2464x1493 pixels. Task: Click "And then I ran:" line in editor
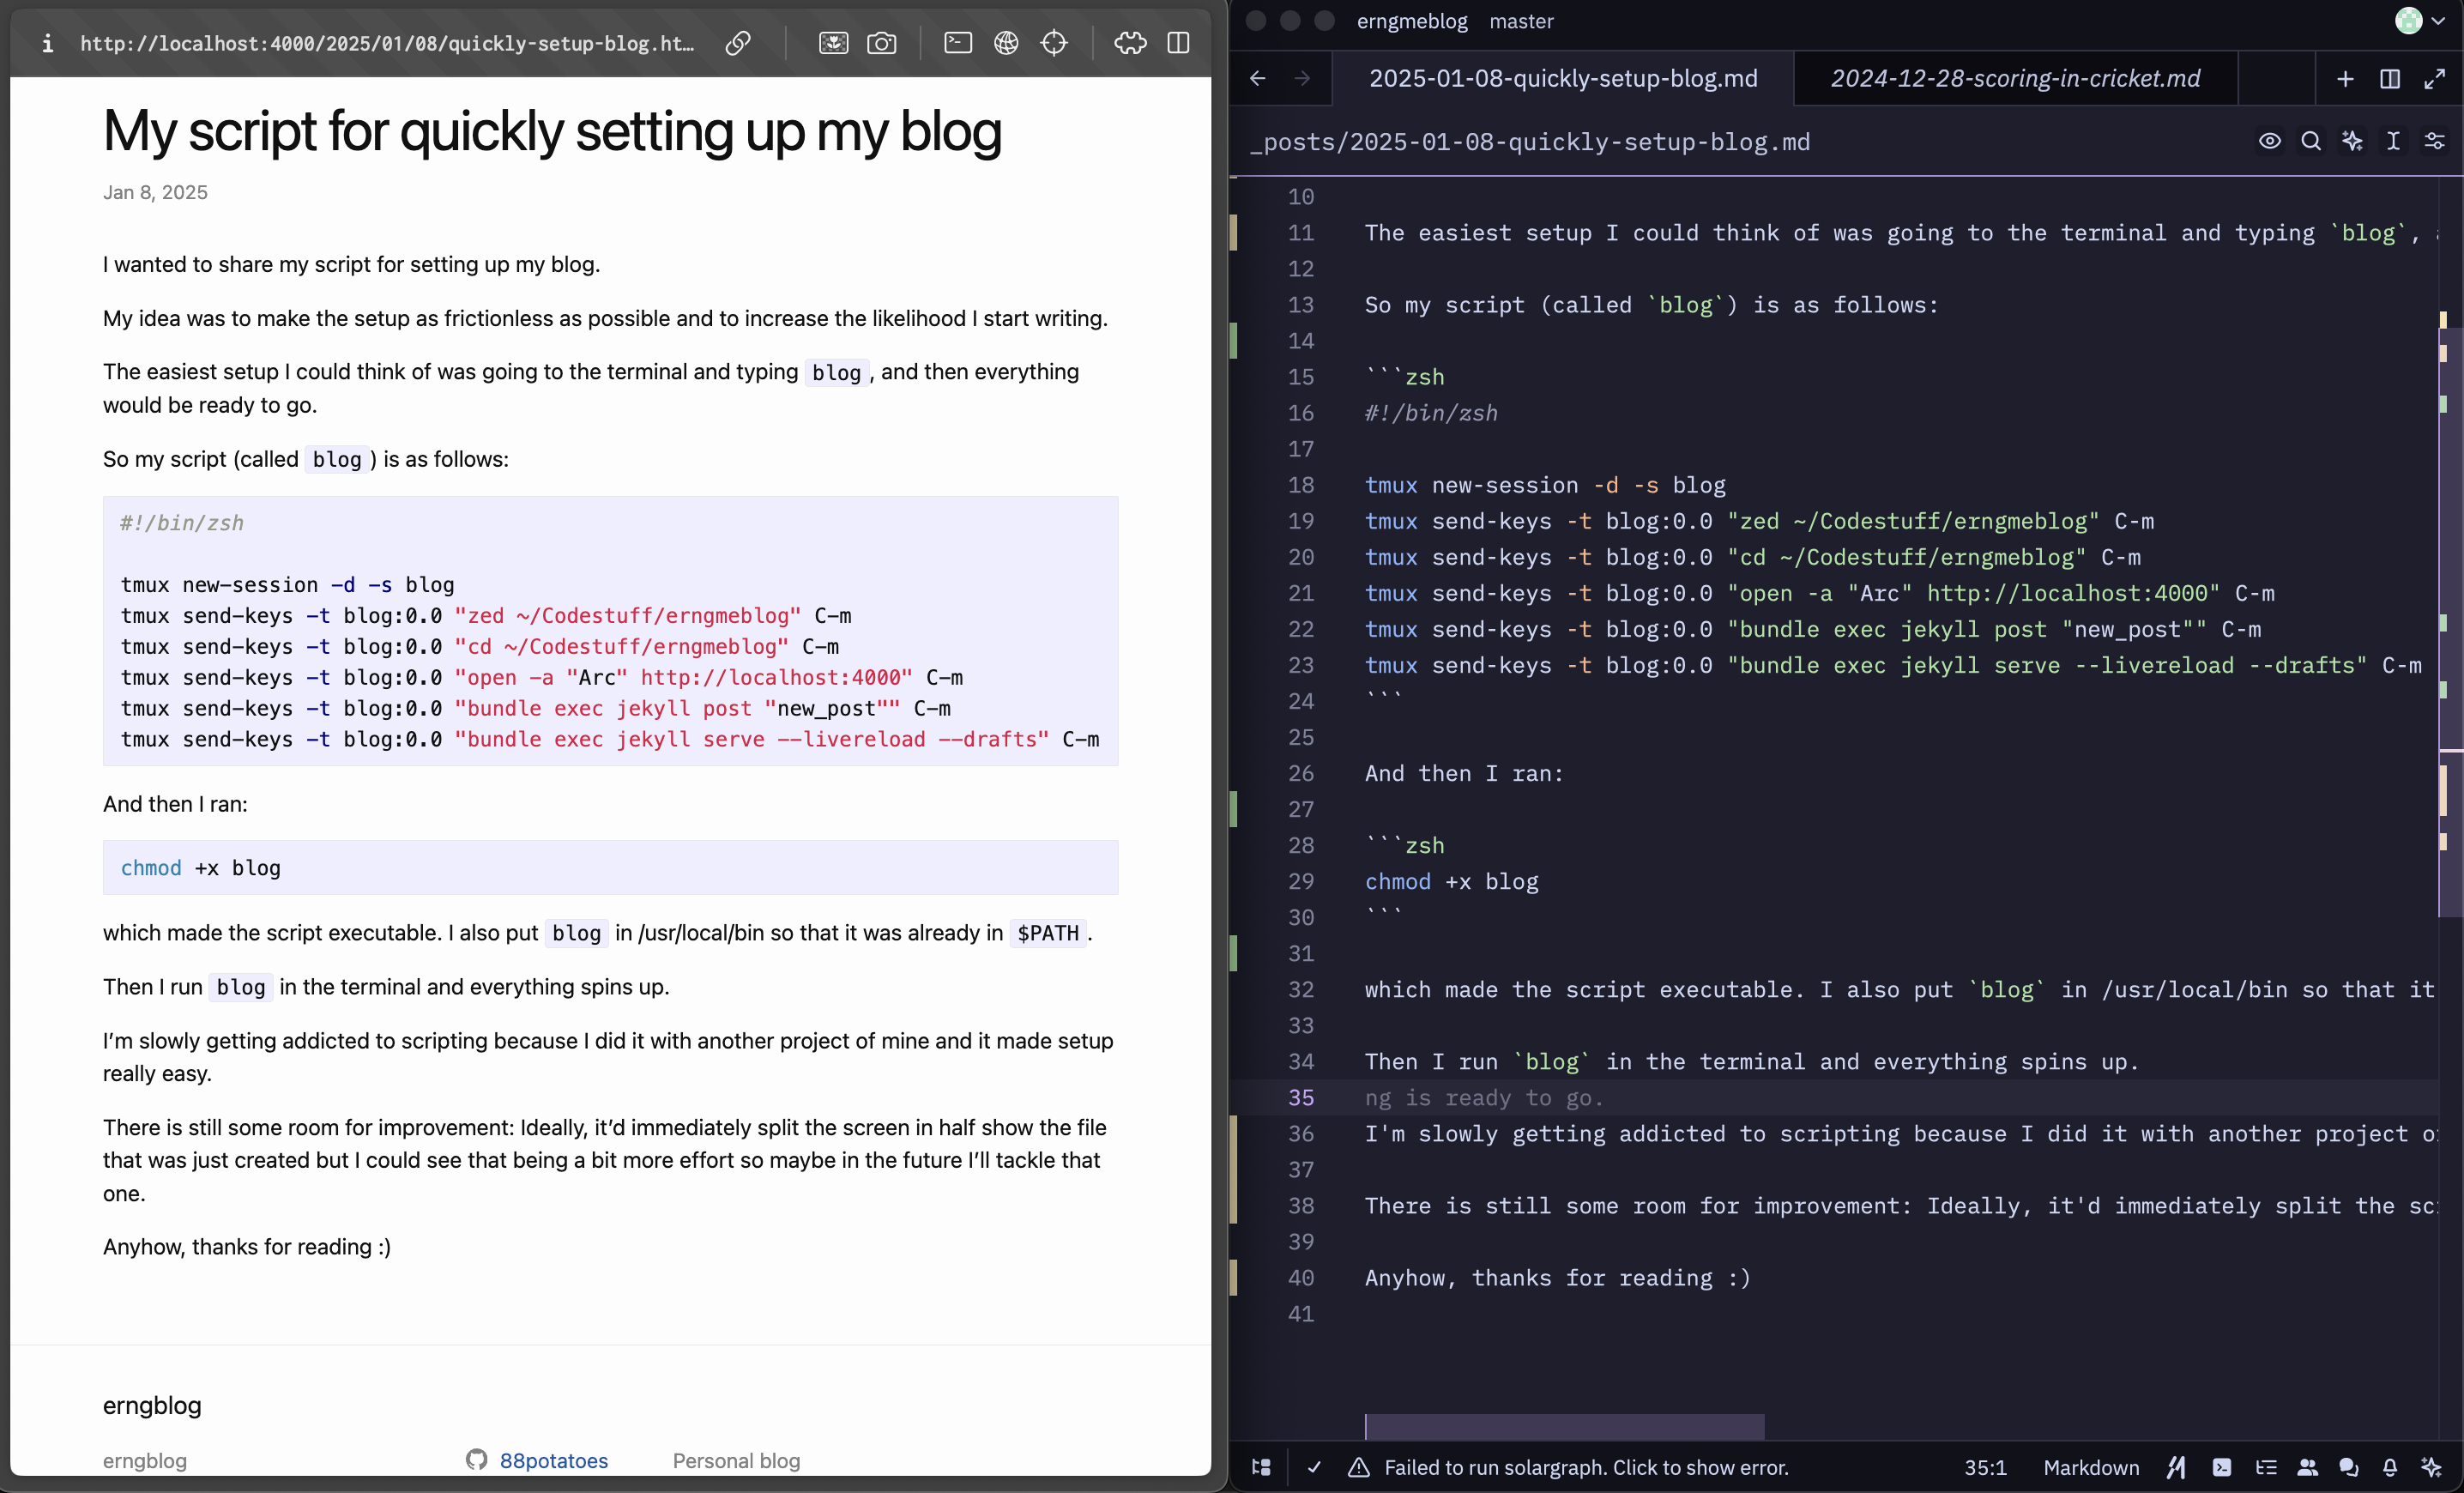(x=1464, y=773)
